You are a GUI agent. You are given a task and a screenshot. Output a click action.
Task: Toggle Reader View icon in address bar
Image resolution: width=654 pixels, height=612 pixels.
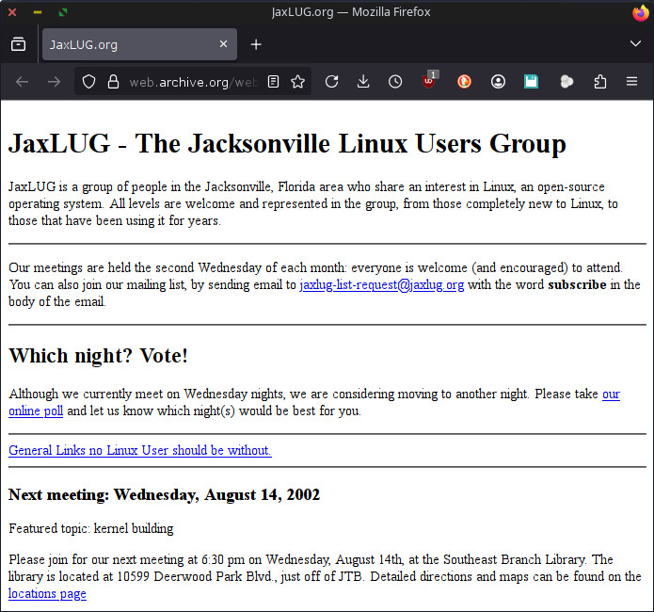[x=273, y=81]
